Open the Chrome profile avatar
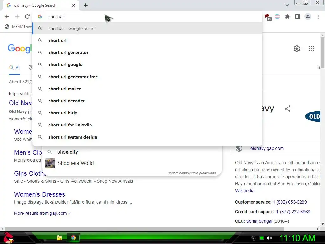 [308, 17]
